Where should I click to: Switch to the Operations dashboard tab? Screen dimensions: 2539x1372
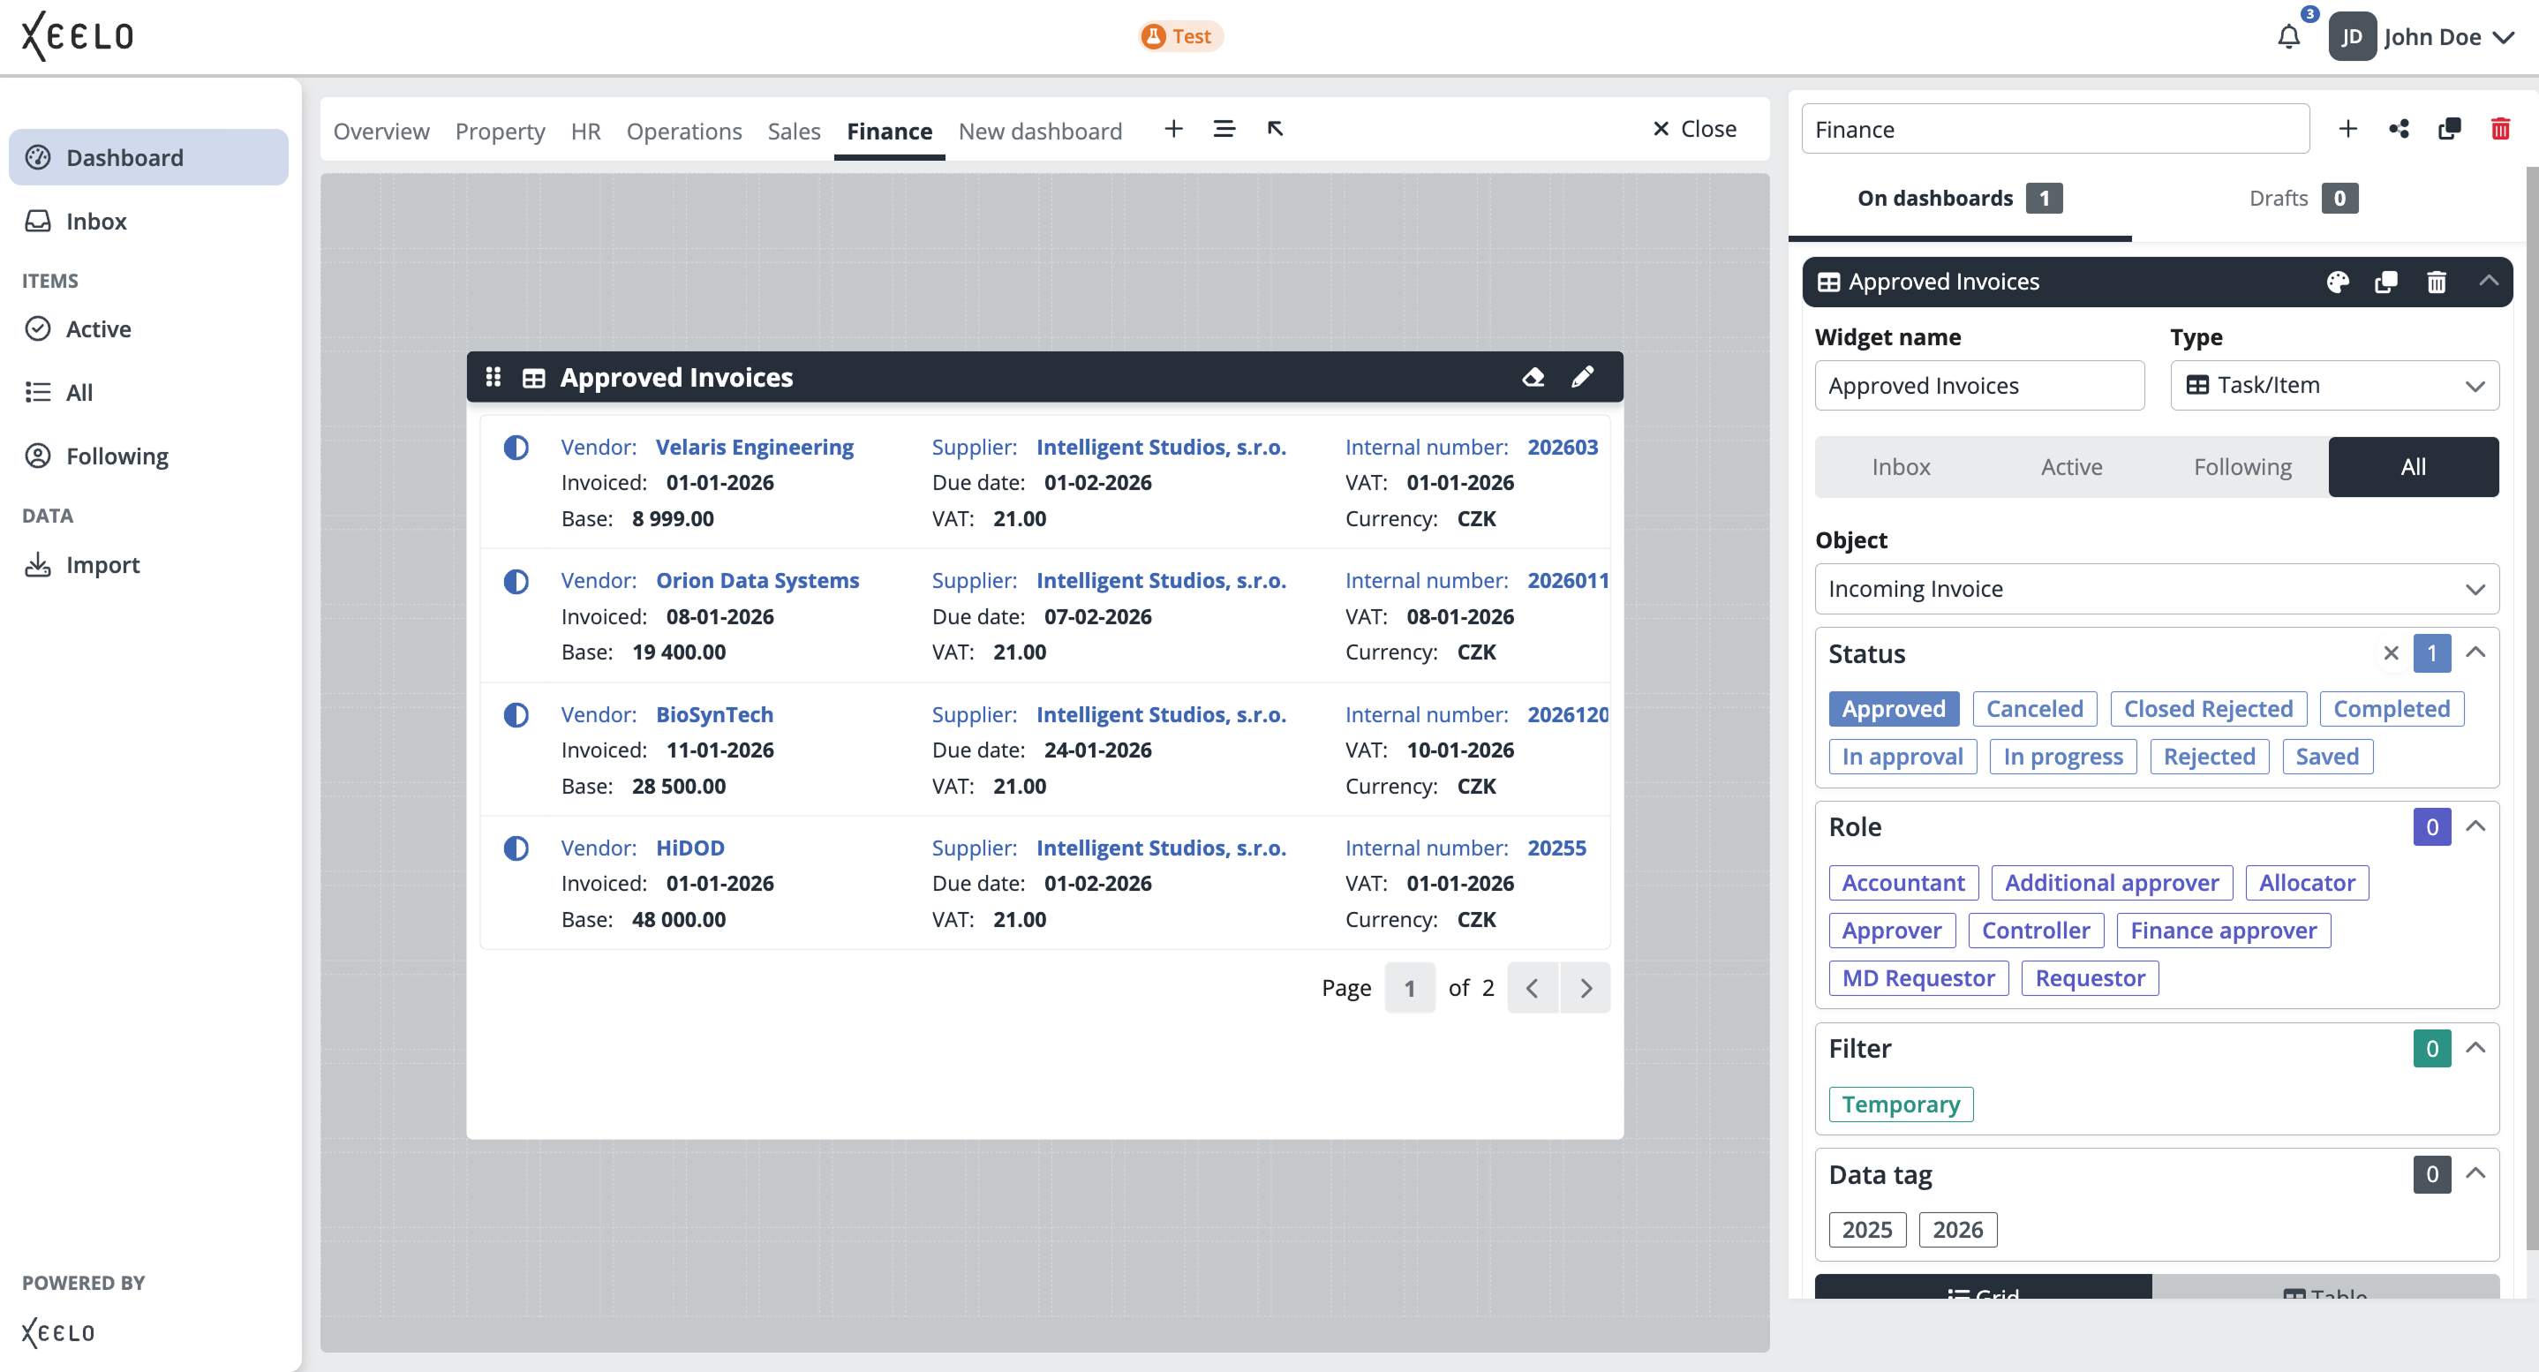point(684,131)
